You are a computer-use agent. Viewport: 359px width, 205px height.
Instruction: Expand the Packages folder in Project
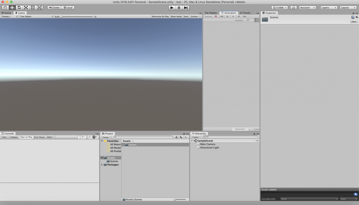click(102, 164)
